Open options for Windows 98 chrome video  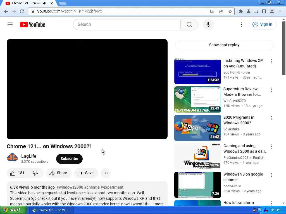271,175
